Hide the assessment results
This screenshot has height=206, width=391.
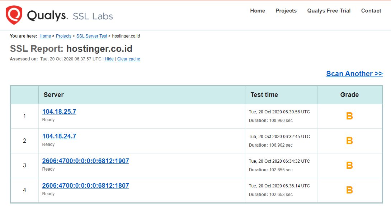[109, 59]
